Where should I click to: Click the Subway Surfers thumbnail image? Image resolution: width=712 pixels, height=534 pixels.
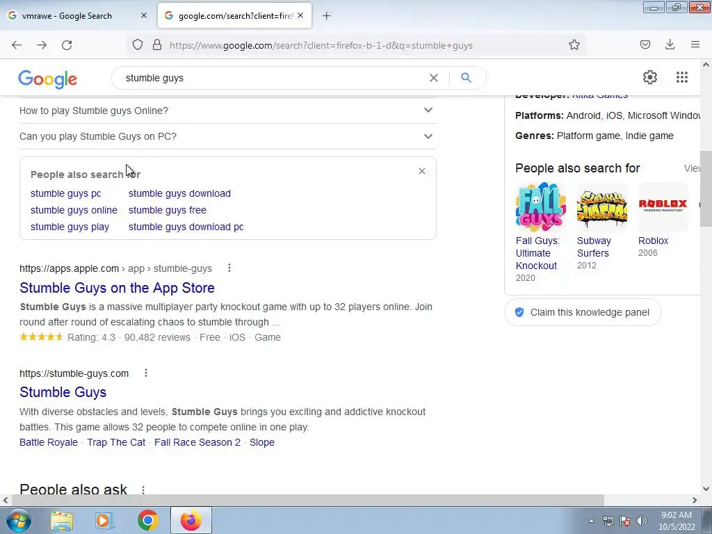click(602, 207)
